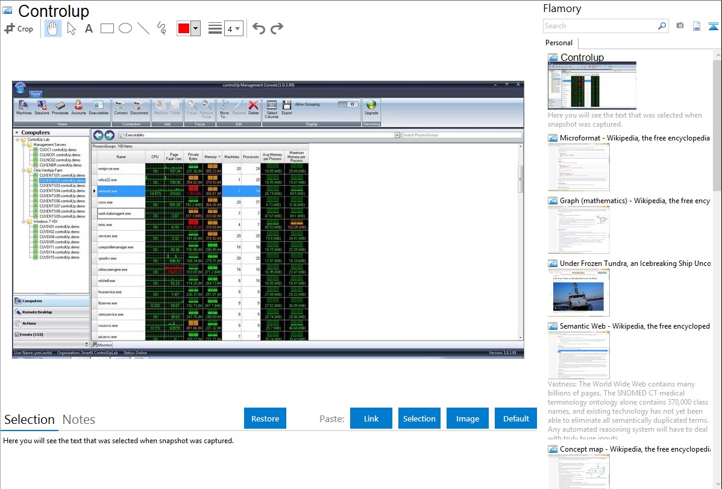
Task: Click the red Delete icon in ControlUp
Action: tap(253, 108)
